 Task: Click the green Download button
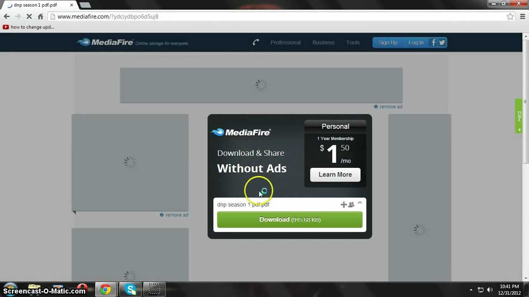[290, 219]
